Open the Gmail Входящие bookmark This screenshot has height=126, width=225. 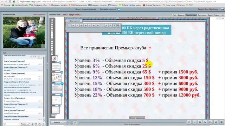pyautogui.click(x=59, y=5)
